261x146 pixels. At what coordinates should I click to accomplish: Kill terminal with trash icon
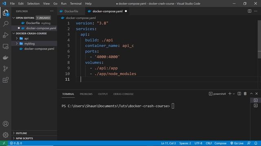pos(245,94)
